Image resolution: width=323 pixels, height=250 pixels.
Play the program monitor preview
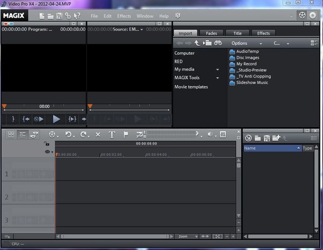tap(56, 119)
